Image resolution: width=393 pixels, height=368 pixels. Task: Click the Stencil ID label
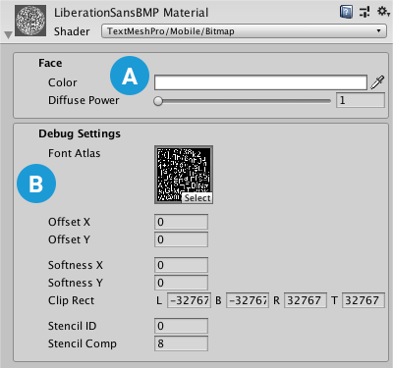click(73, 326)
